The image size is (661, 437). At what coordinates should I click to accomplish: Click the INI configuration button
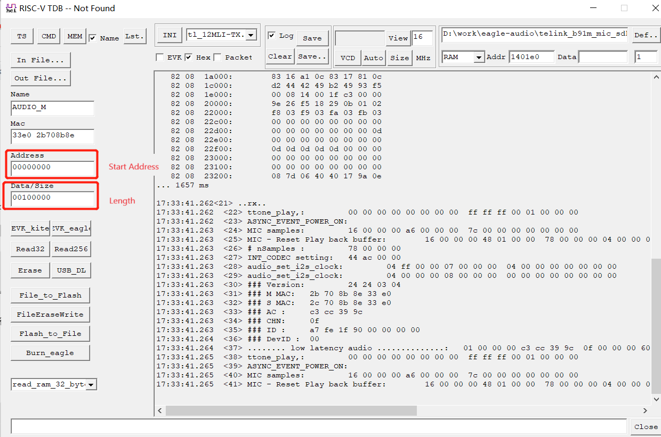pos(169,35)
